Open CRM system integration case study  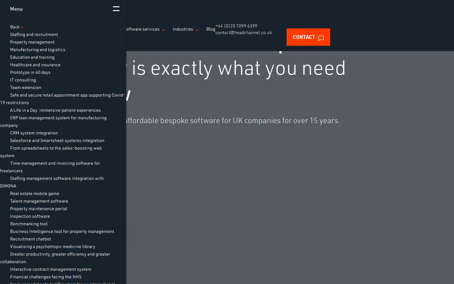pyautogui.click(x=34, y=133)
